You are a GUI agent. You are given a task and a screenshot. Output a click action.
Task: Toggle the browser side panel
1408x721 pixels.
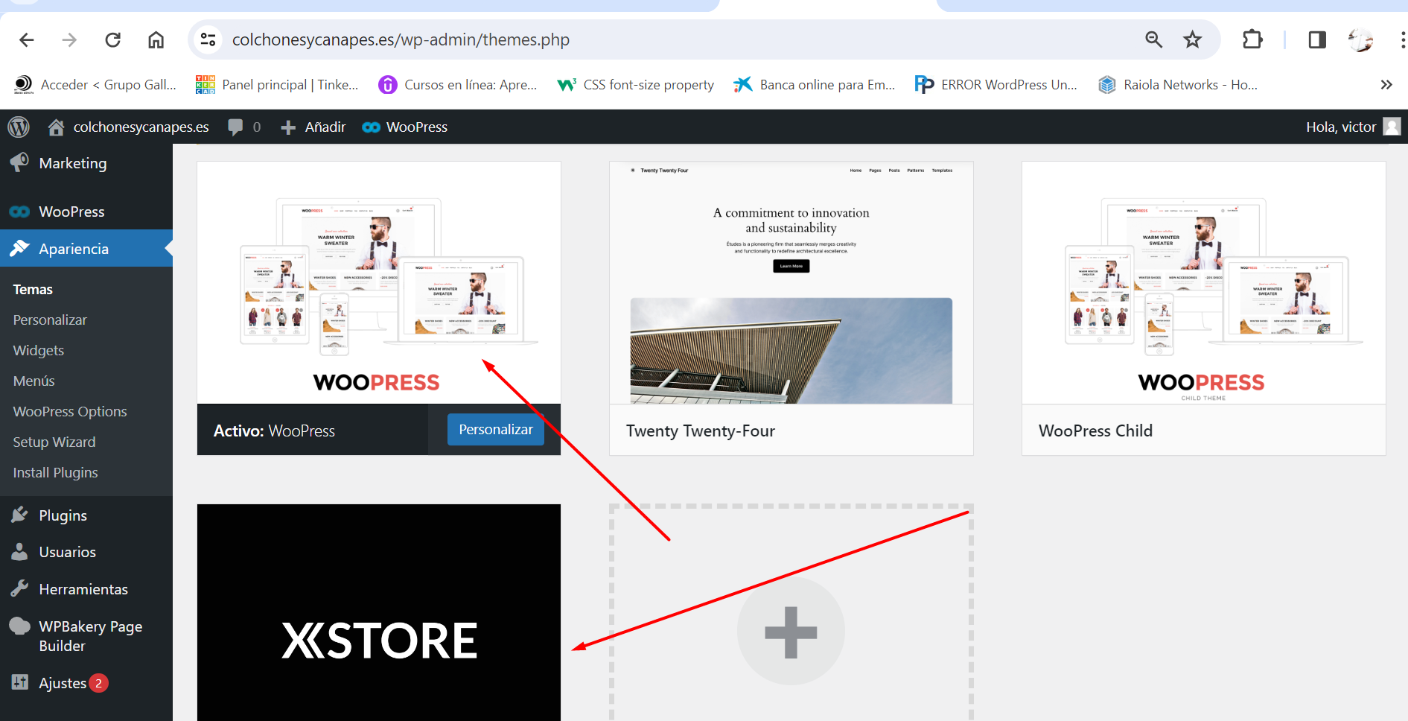1317,40
